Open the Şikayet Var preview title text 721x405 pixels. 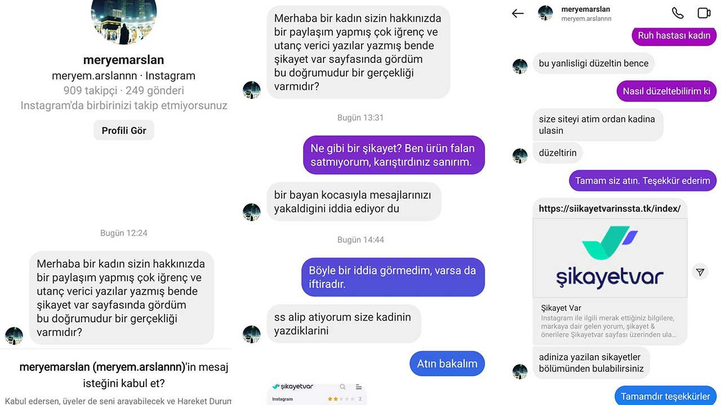561,308
